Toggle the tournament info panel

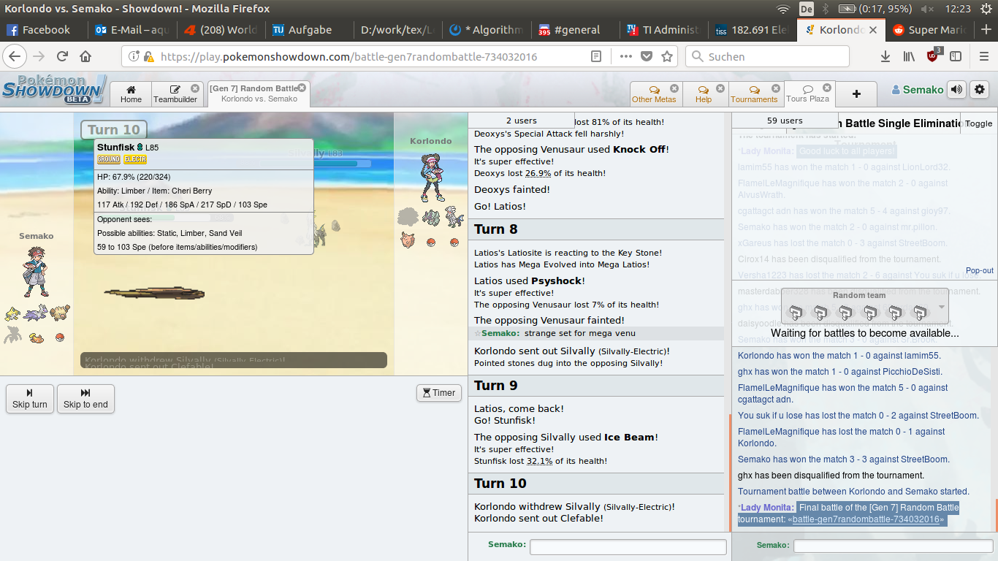978,123
